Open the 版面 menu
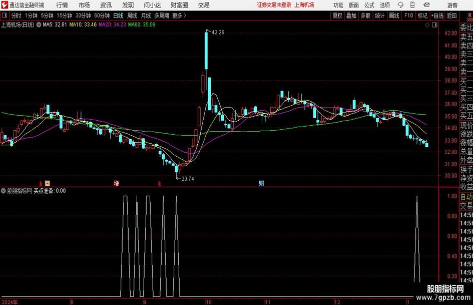473x305 pixels. pyautogui.click(x=353, y=5)
